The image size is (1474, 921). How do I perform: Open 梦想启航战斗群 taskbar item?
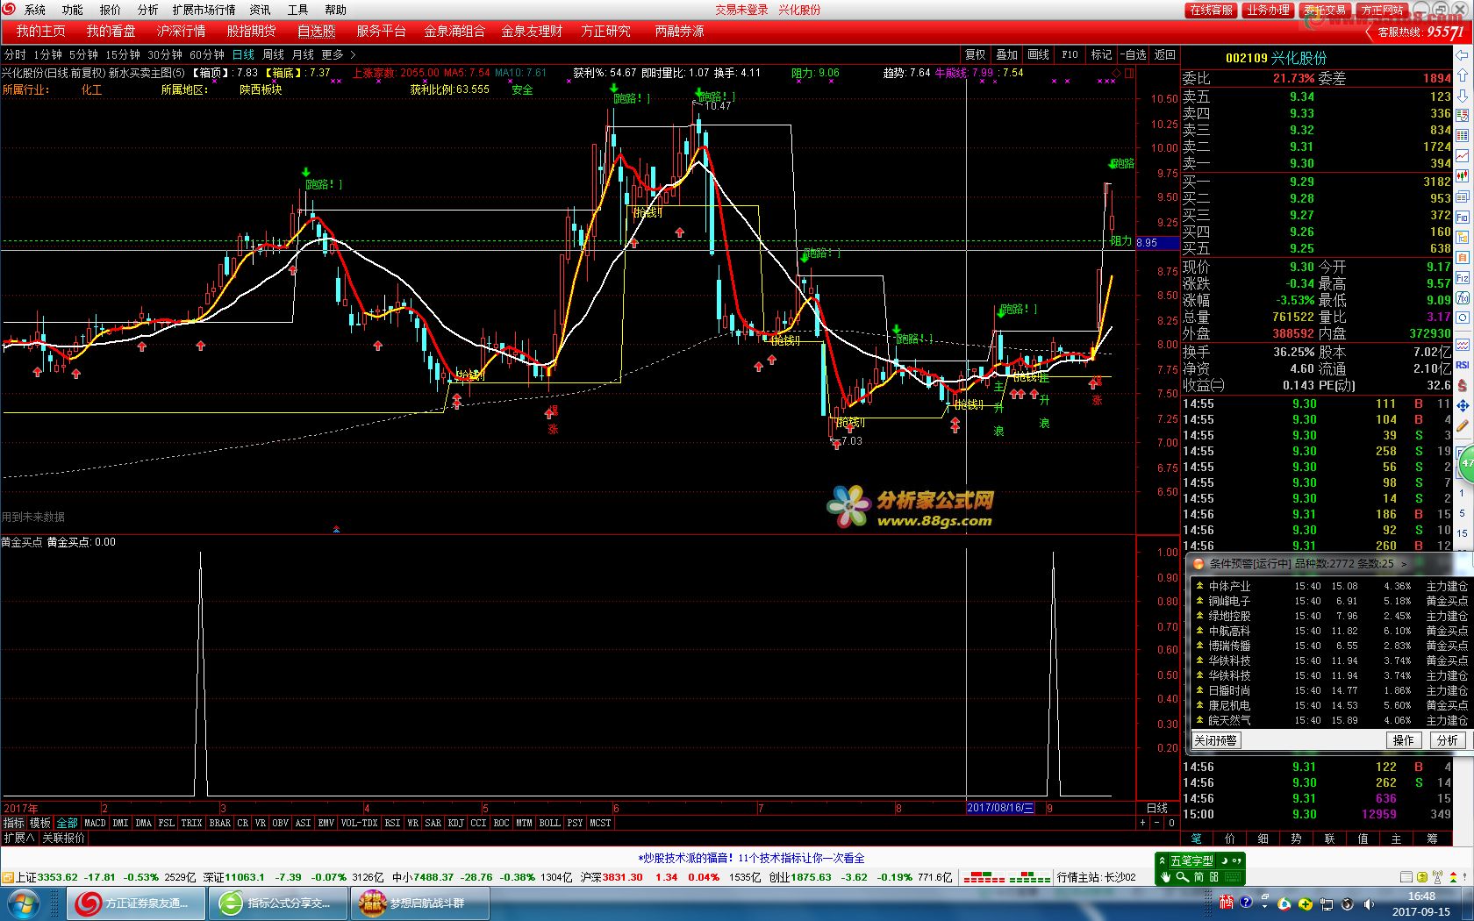(419, 903)
